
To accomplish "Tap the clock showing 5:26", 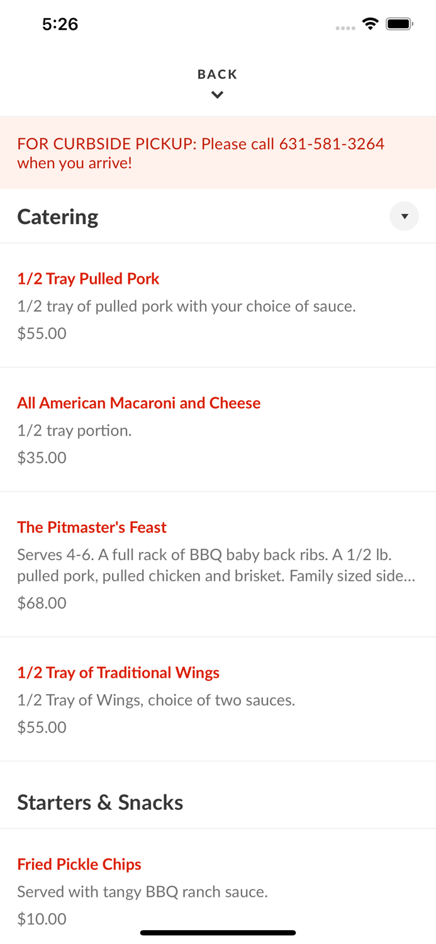I will tap(60, 24).
